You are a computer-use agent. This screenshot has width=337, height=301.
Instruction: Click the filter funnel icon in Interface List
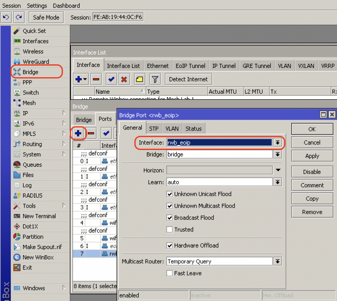155,79
